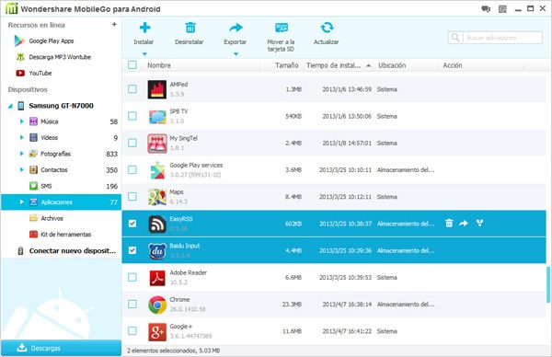This screenshot has width=552, height=357.
Task: Check the SPB TV row checkbox
Action: click(132, 116)
